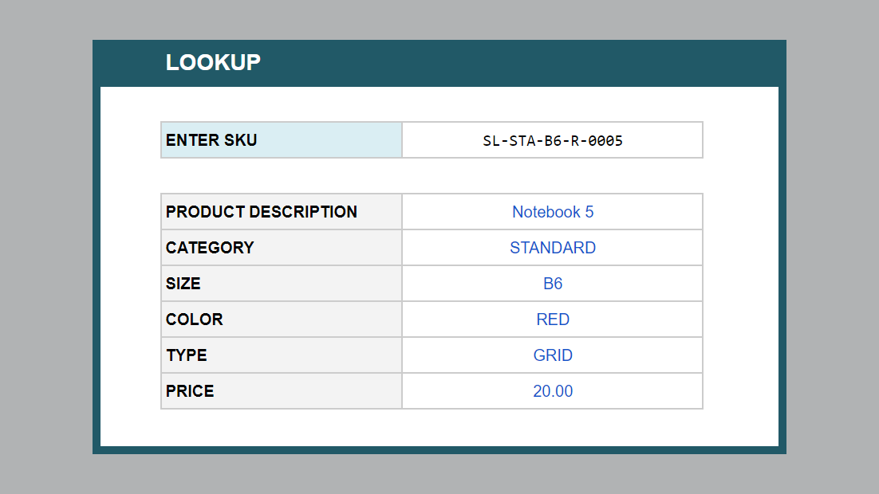Select the TYPE label cell
The image size is (879, 494).
[x=281, y=355]
